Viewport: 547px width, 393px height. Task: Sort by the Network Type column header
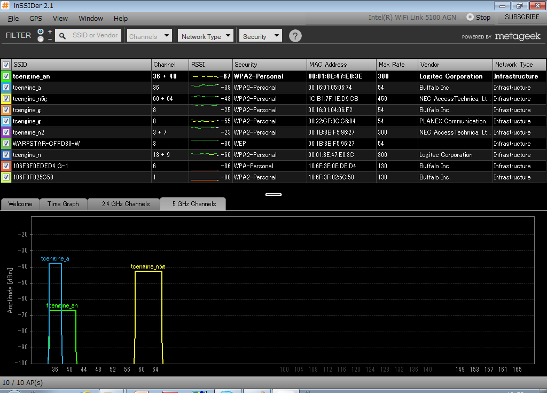[519, 65]
